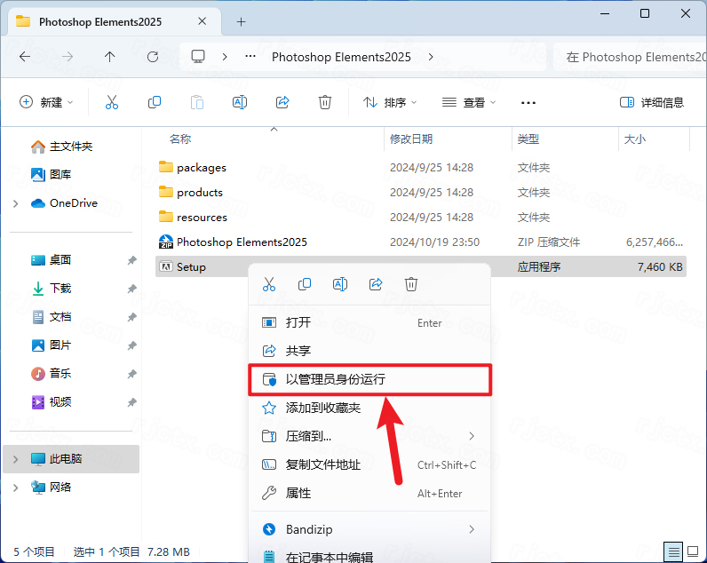Click the search box 在 Photoshop Elements20...
This screenshot has width=707, height=563.
[630, 57]
